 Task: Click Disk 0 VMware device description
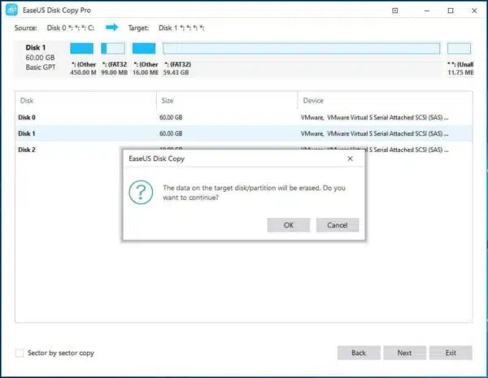pos(375,118)
